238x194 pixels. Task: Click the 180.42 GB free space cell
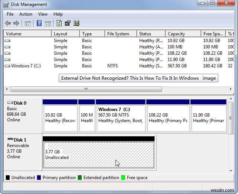click(x=213, y=66)
